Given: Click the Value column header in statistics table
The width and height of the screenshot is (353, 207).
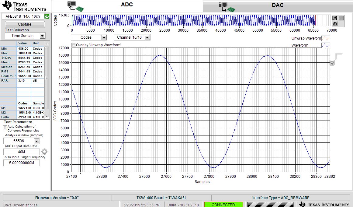Looking at the screenshot, I should click(x=22, y=43).
